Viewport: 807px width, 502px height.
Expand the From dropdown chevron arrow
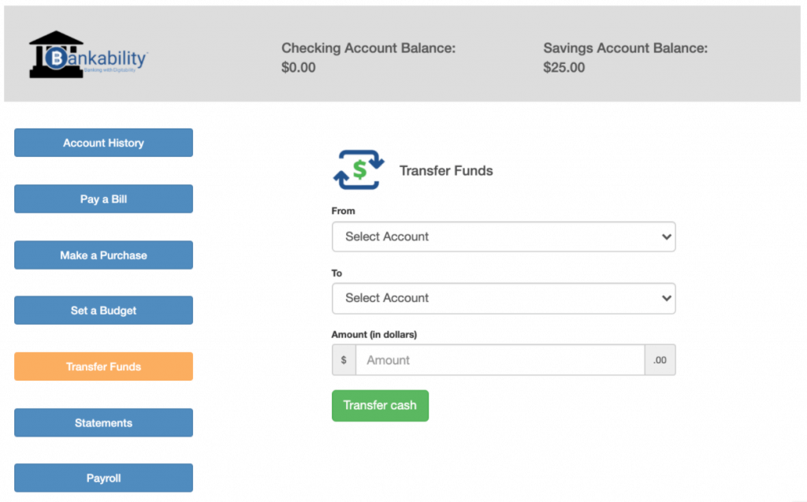[x=666, y=236]
